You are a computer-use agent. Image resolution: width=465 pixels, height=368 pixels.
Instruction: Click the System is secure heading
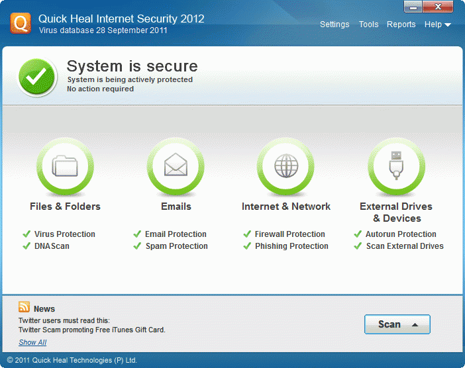tap(132, 66)
